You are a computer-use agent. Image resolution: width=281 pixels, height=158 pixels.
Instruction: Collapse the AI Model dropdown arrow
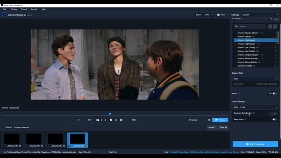[271, 19]
